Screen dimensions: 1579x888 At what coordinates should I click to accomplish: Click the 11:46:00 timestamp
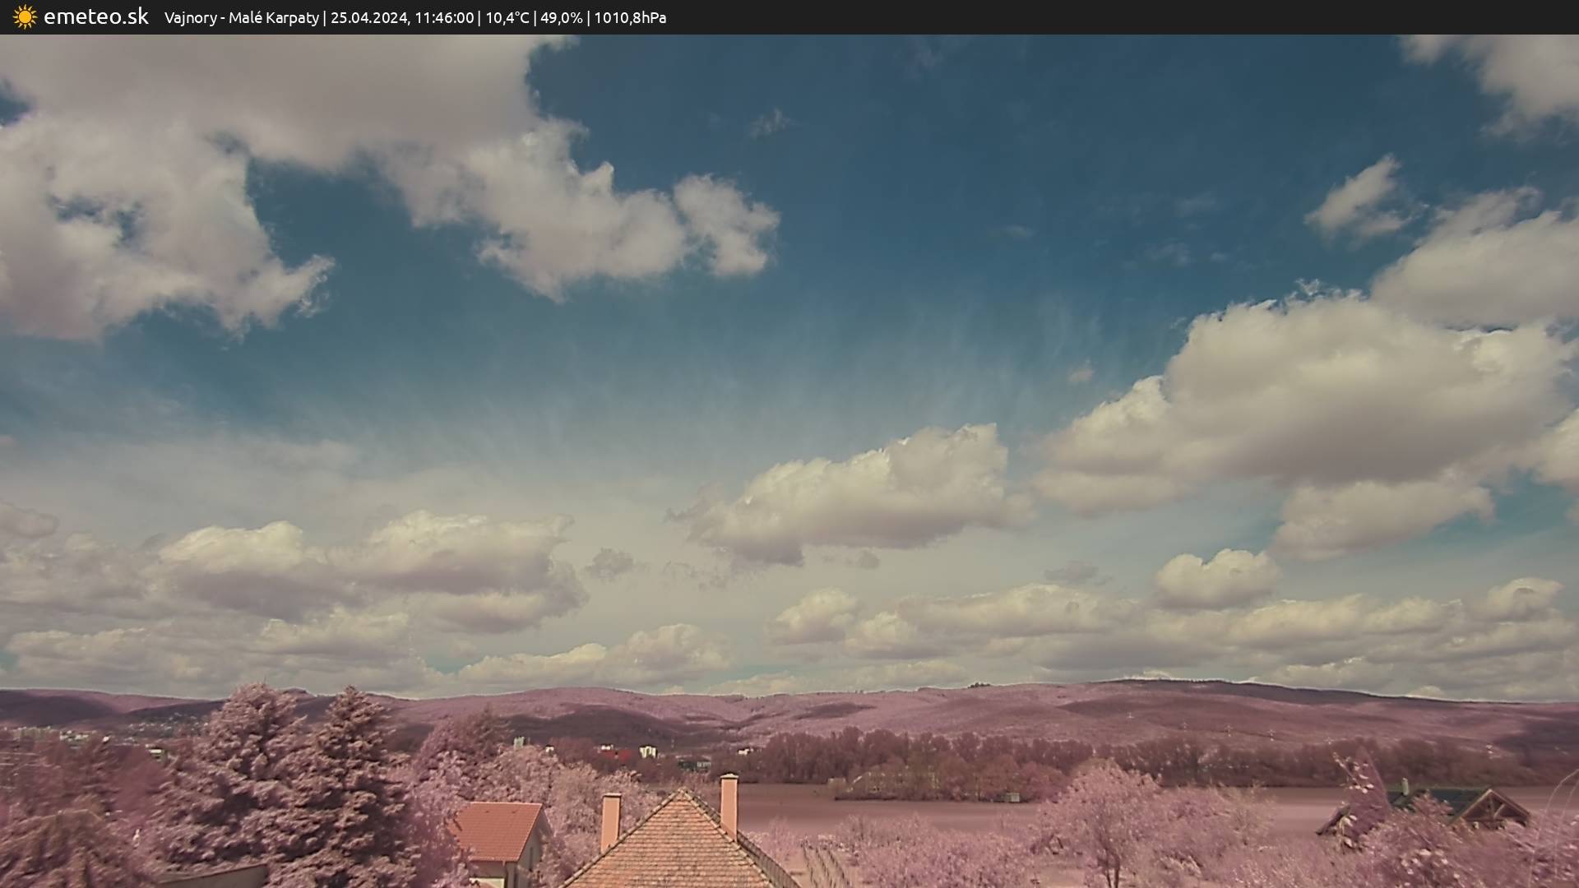click(444, 17)
